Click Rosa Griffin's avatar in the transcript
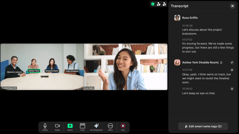This screenshot has width=239, height=134. [x=177, y=18]
